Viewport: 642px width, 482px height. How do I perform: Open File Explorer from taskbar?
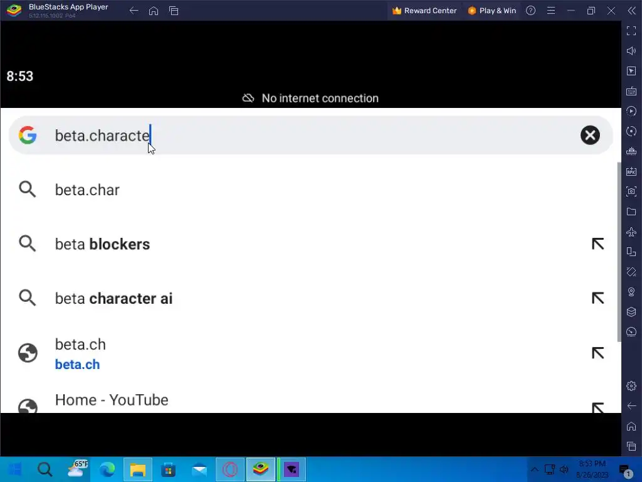coord(138,469)
